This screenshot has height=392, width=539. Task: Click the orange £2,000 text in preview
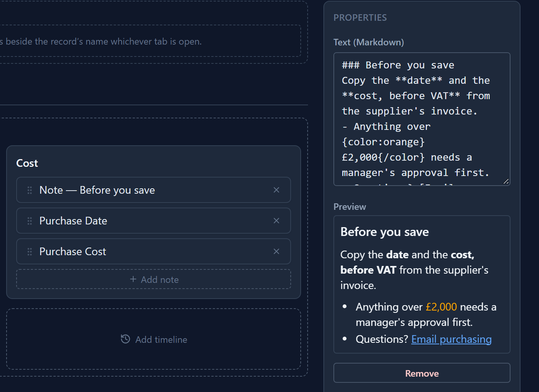[x=441, y=307]
